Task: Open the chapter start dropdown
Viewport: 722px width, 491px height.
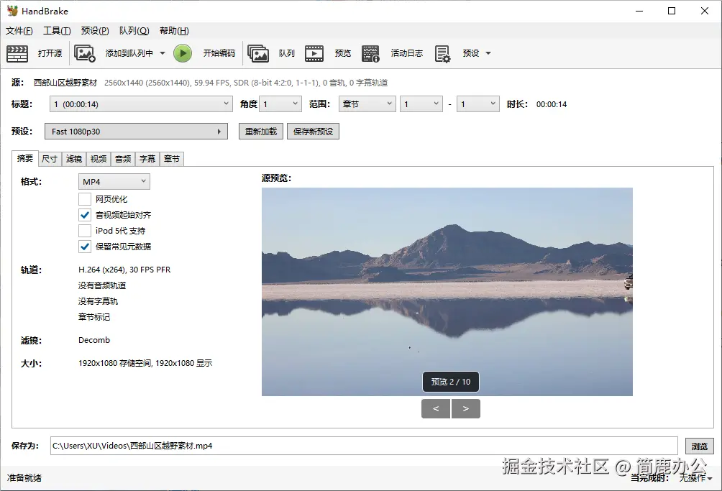Action: click(x=421, y=104)
